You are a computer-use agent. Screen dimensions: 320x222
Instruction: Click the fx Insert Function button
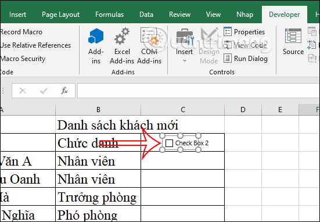(x=64, y=91)
